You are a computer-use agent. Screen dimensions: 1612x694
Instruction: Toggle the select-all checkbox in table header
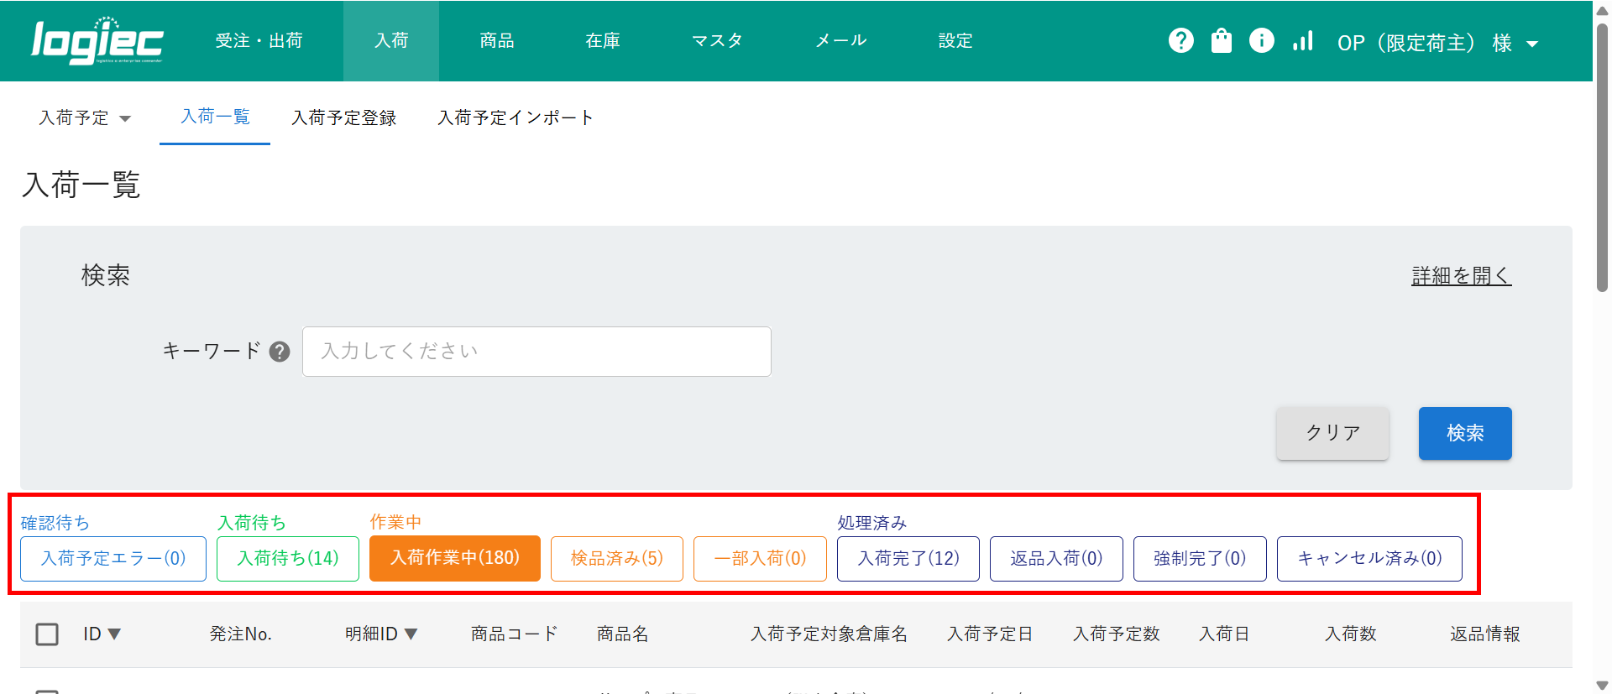47,634
